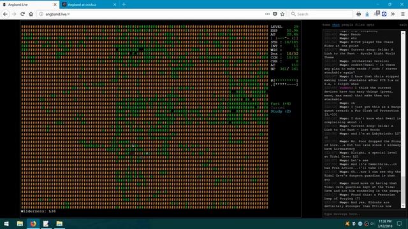Click the printer icon in toolbar
Viewport: 408px width, 229px height.
coord(358,14)
